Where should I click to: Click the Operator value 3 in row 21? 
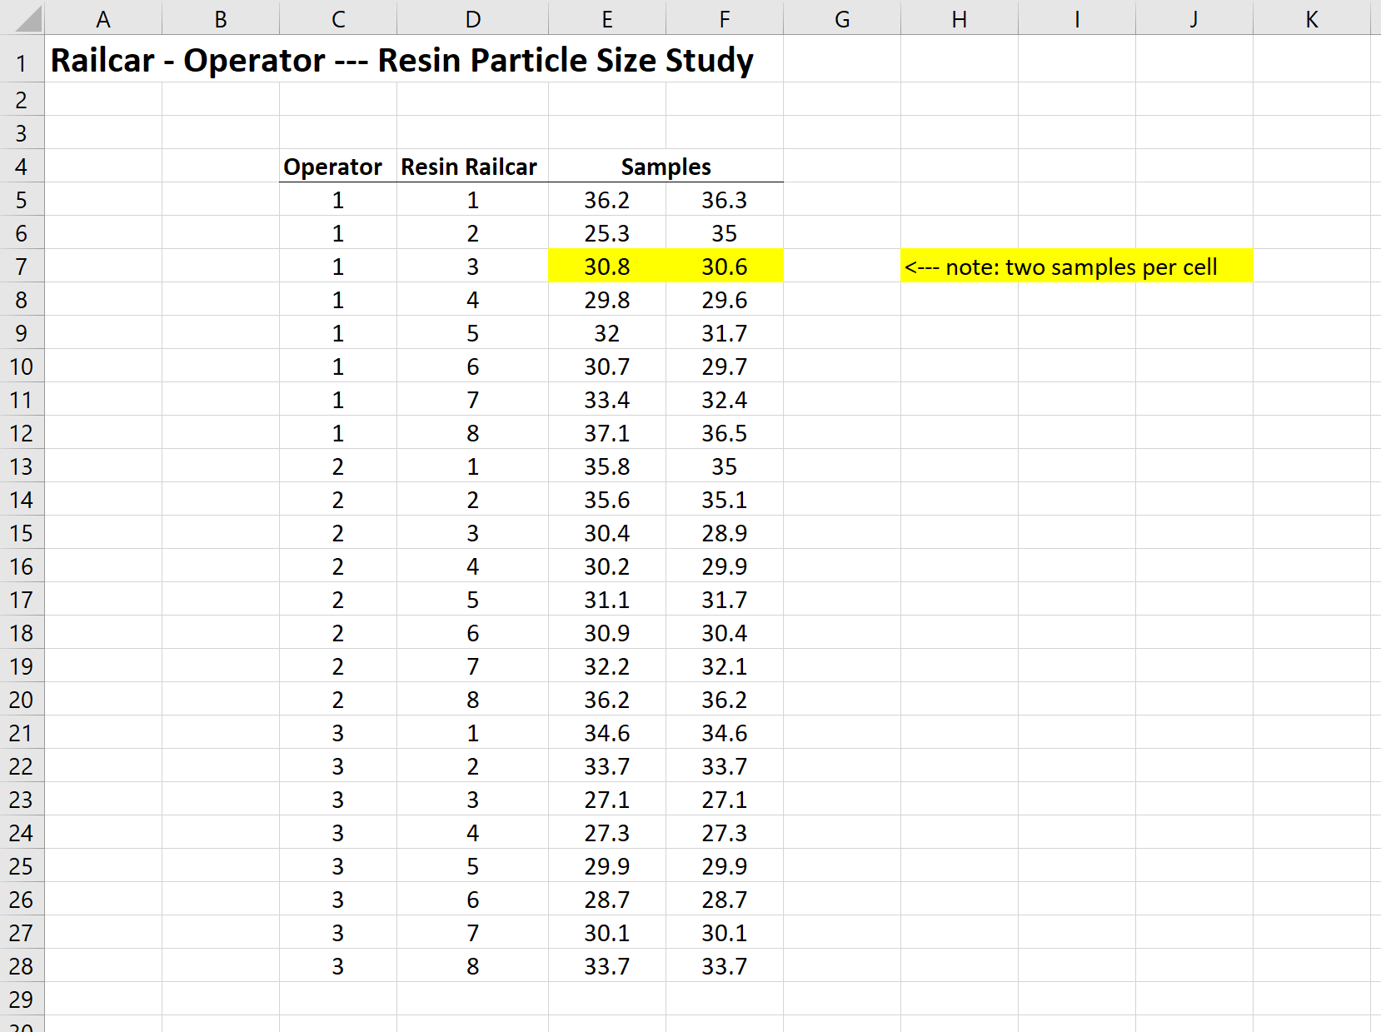338,733
